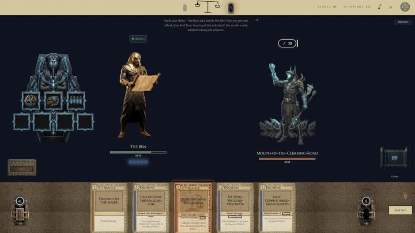The height and width of the screenshot is (233, 415).
Task: Open the Codex scroll icon
Action: click(394, 158)
